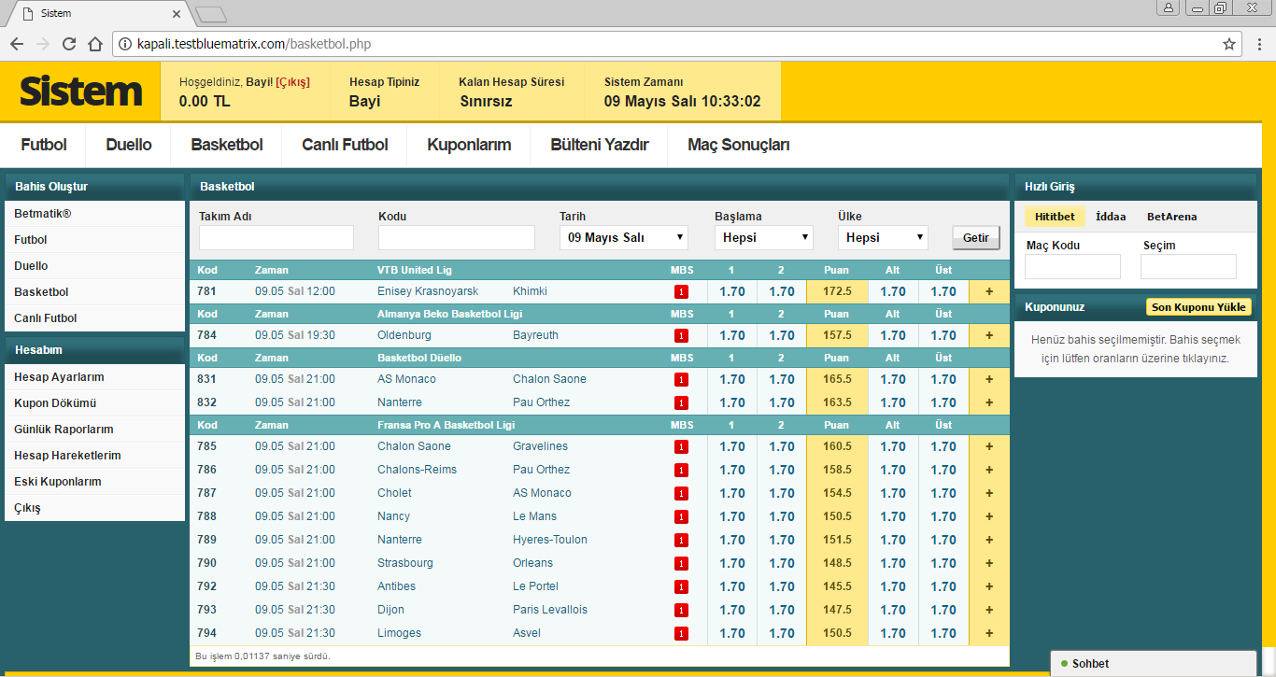Screen dimensions: 1276x677
Task: Click the Maç Kodu input field
Action: tap(1072, 267)
